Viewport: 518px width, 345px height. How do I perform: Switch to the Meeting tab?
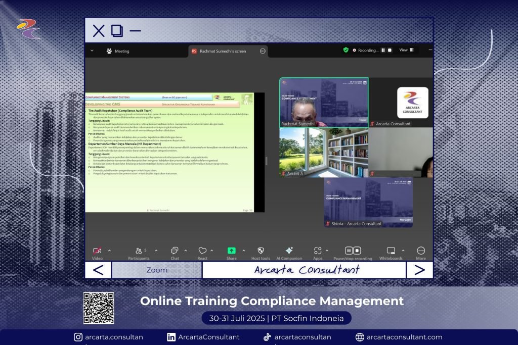click(x=117, y=51)
